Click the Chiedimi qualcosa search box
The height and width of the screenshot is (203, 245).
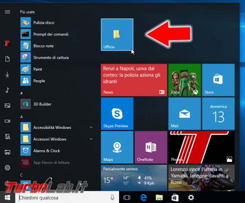[x=67, y=198]
